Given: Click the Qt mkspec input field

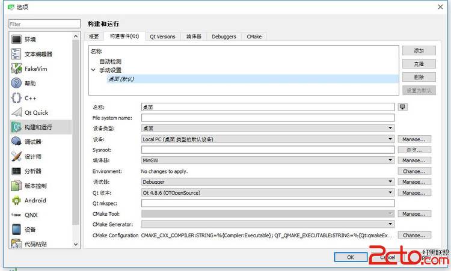Looking at the screenshot, I should (268, 203).
